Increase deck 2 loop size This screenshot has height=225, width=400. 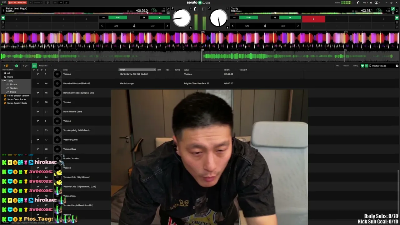(297, 26)
